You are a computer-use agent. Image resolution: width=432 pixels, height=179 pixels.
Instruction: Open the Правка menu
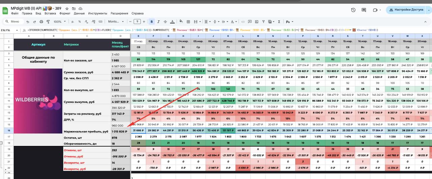point(27,14)
